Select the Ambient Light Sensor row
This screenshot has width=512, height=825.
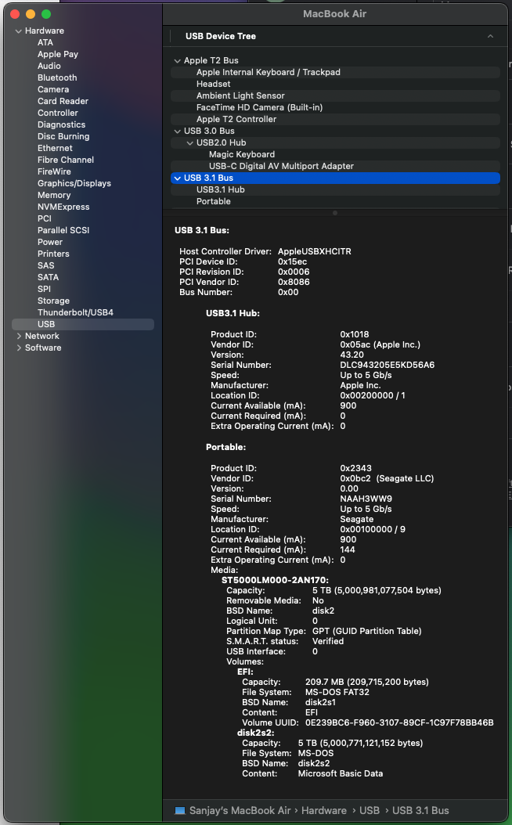click(x=335, y=95)
